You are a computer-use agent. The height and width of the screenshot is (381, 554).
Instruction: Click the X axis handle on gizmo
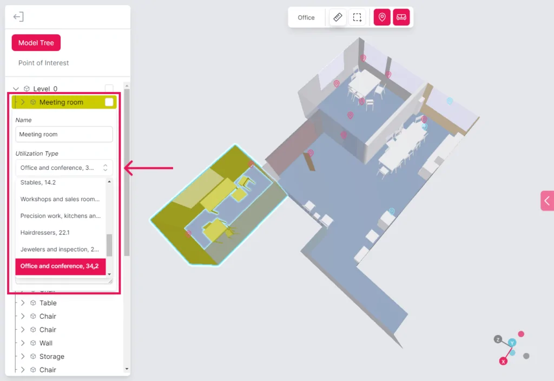tap(503, 361)
